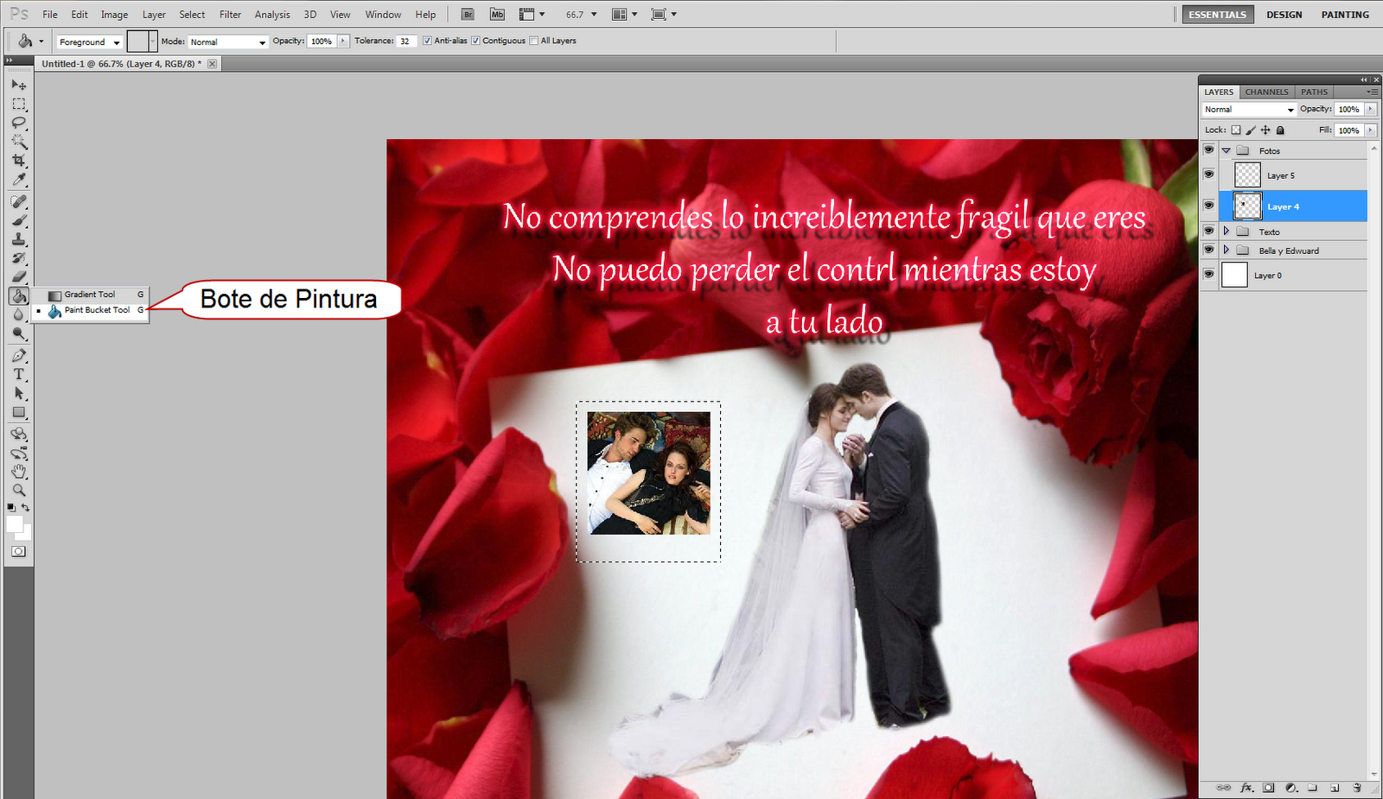This screenshot has width=1383, height=799.
Task: Select the Pen tool
Action: [18, 355]
